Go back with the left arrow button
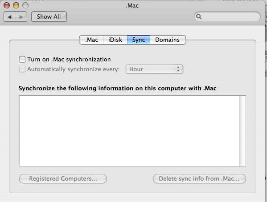Viewport: 267px width, 202px height. click(x=9, y=16)
